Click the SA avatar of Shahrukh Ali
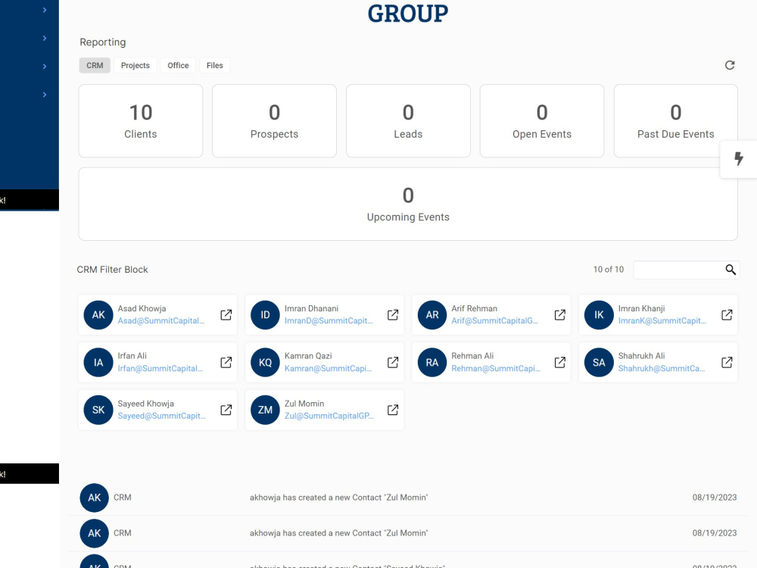 [x=599, y=362]
